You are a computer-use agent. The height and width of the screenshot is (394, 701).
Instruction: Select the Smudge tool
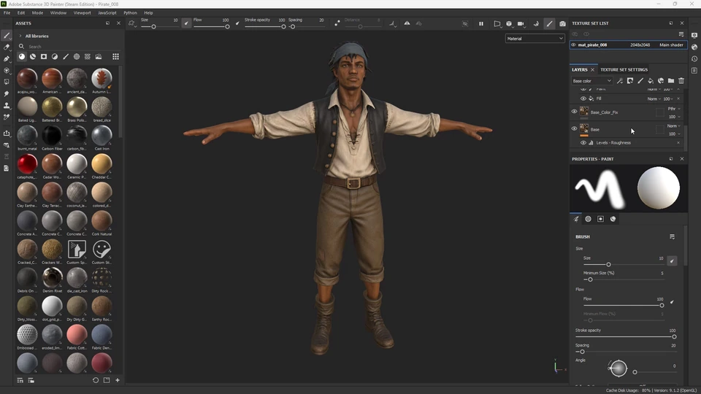tap(7, 94)
